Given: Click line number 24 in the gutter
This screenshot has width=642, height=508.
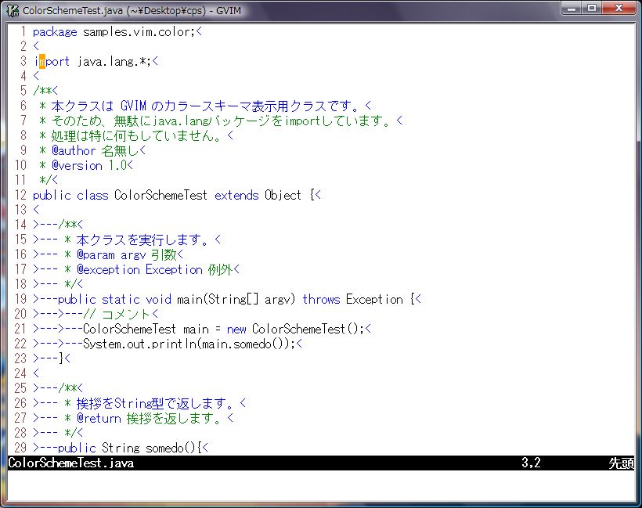Looking at the screenshot, I should pyautogui.click(x=20, y=373).
